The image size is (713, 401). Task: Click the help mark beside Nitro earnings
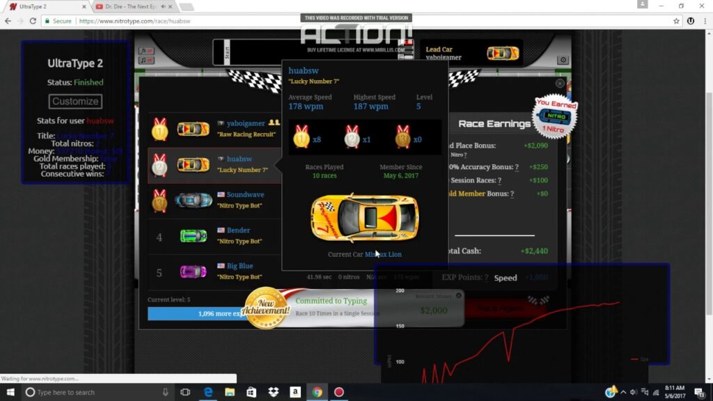(x=465, y=155)
